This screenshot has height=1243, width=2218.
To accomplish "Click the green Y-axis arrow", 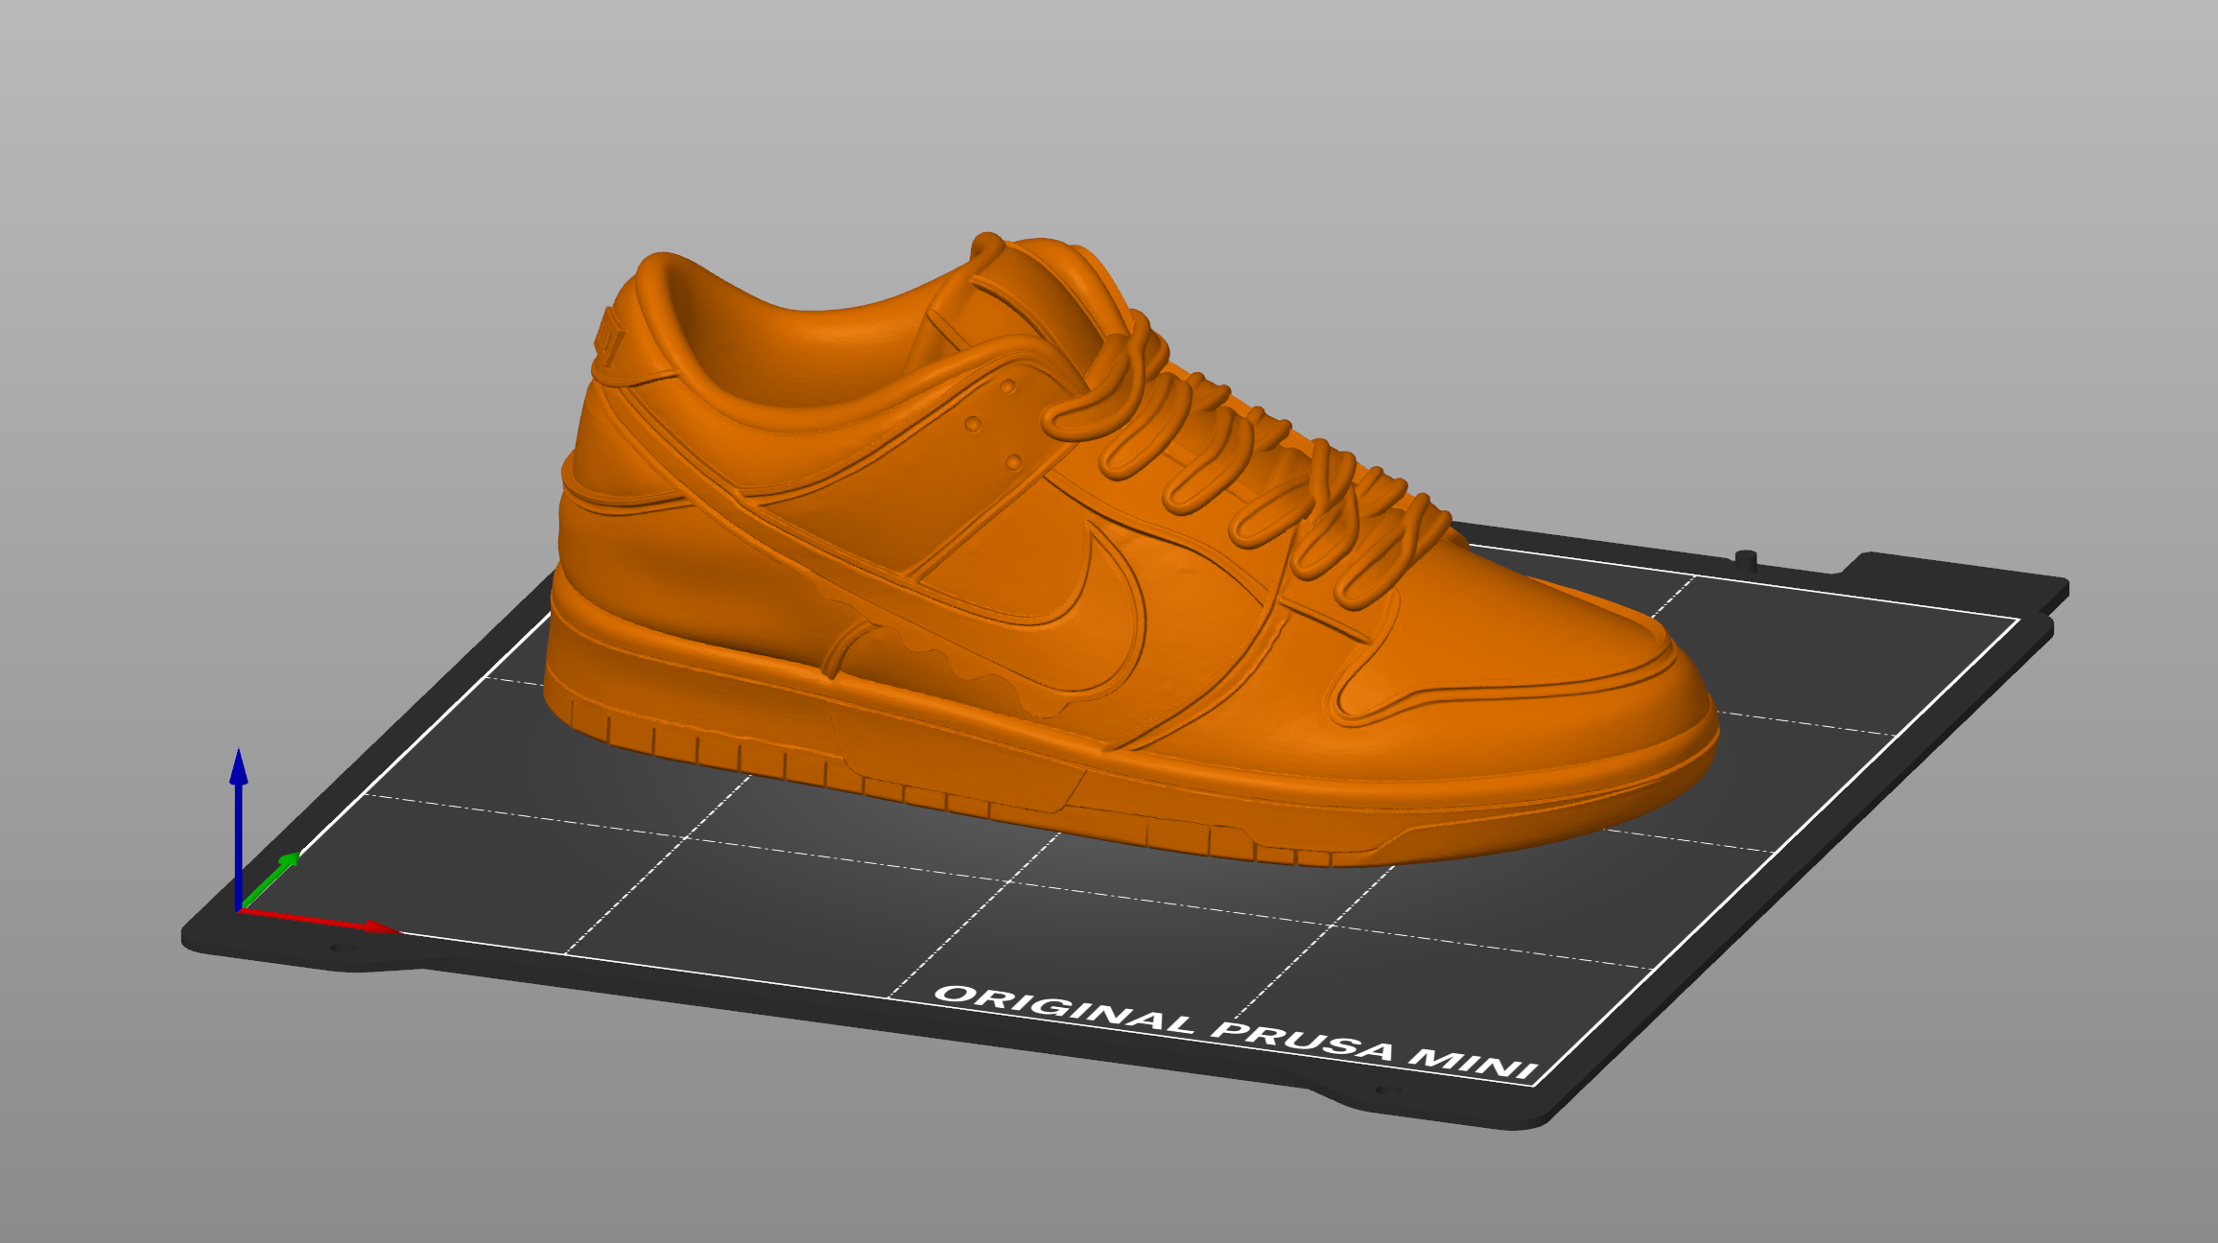I will click(x=271, y=879).
